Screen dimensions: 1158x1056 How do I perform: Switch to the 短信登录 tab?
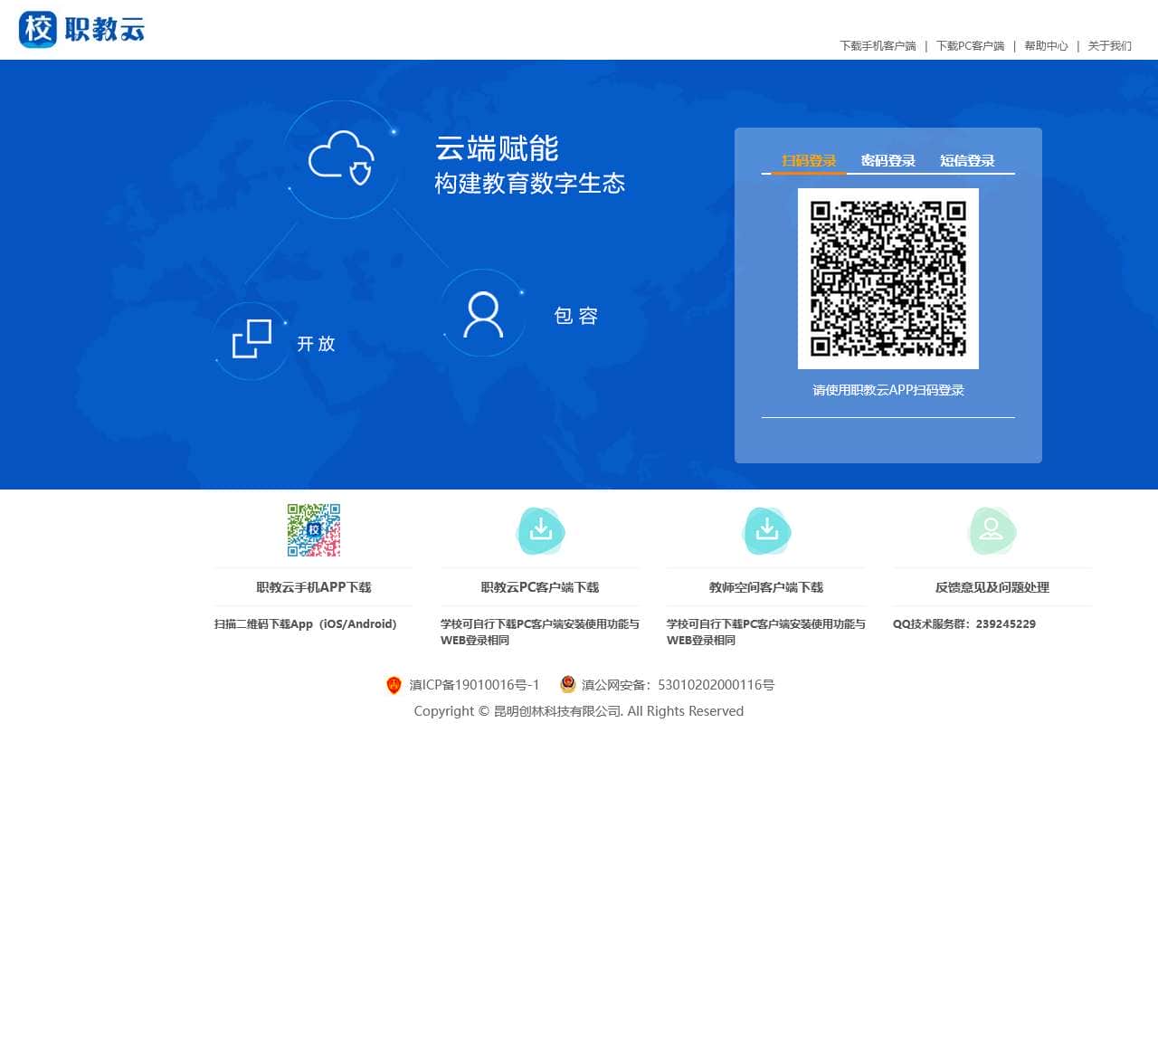coord(967,160)
